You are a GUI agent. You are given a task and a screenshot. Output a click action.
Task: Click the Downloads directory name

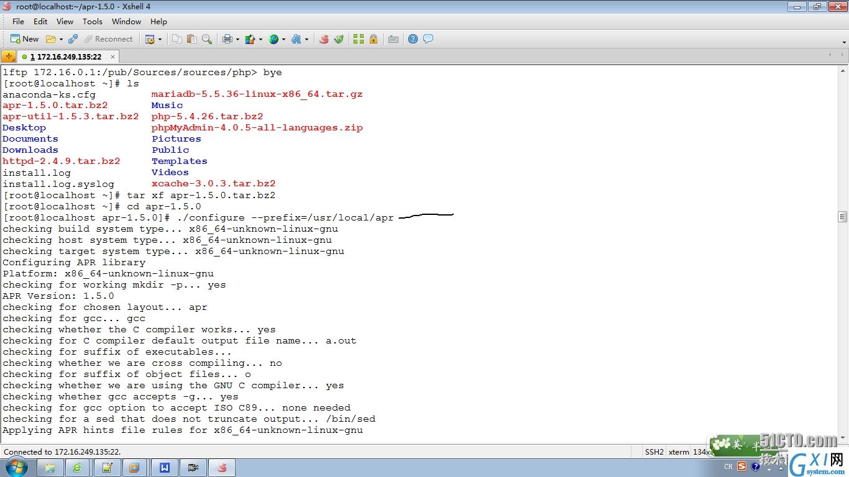30,150
